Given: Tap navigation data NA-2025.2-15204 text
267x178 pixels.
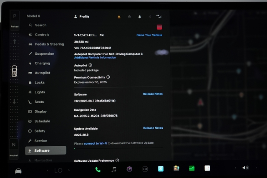Looking at the screenshot, I should [x=96, y=116].
